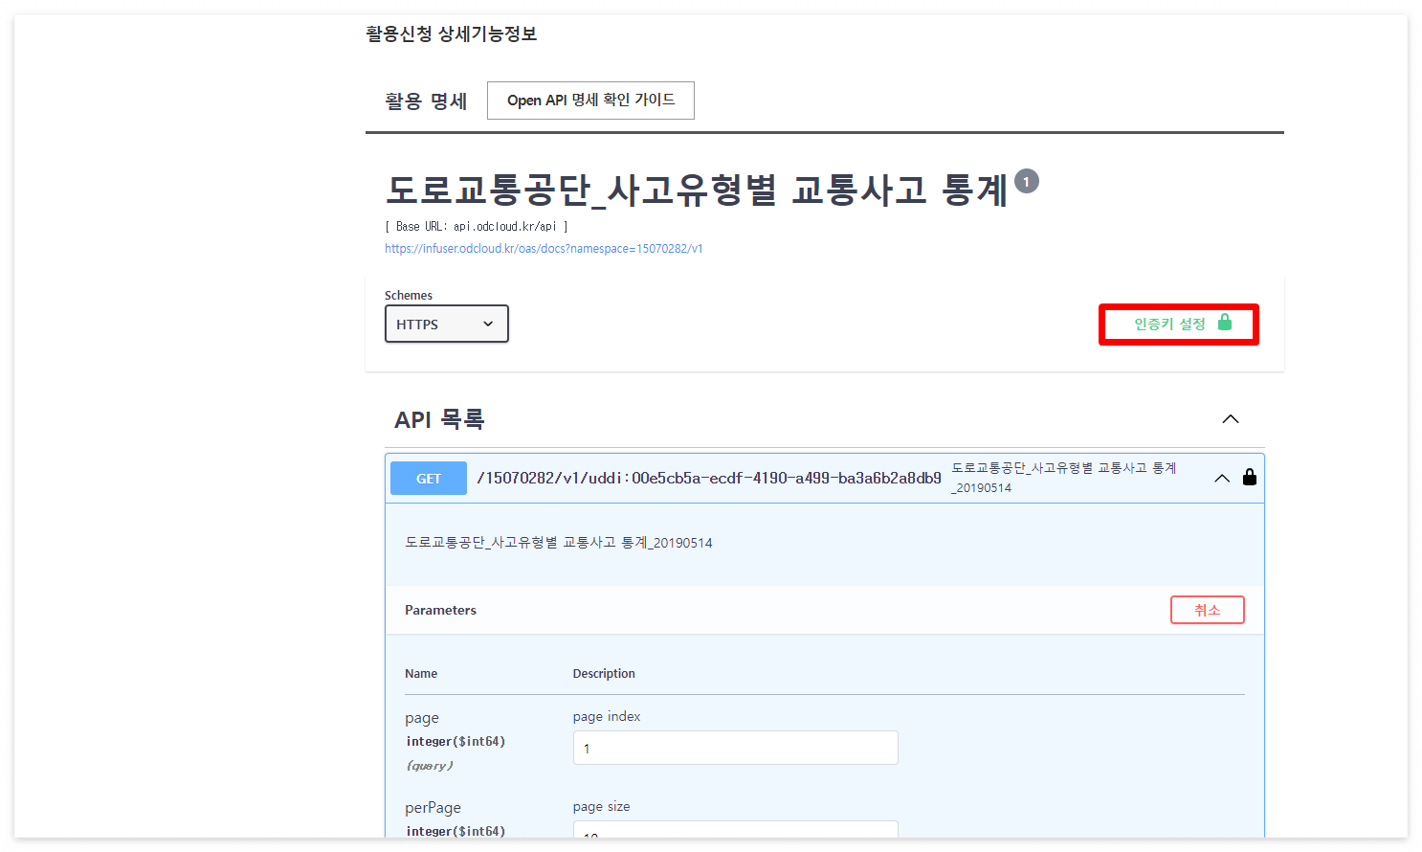Screen dimensions: 1422x852
Task: Click the 활용신청 상세기능정보 heading
Action: (x=452, y=34)
